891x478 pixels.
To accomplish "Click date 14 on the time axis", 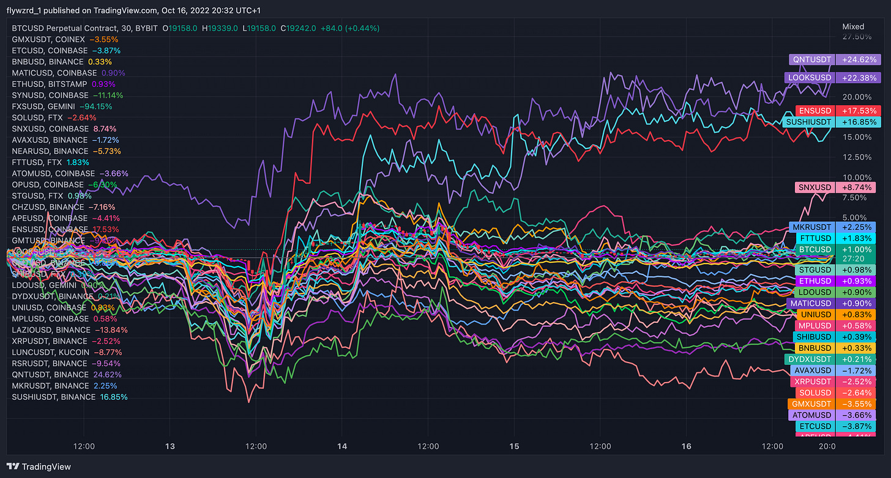I will coord(341,447).
